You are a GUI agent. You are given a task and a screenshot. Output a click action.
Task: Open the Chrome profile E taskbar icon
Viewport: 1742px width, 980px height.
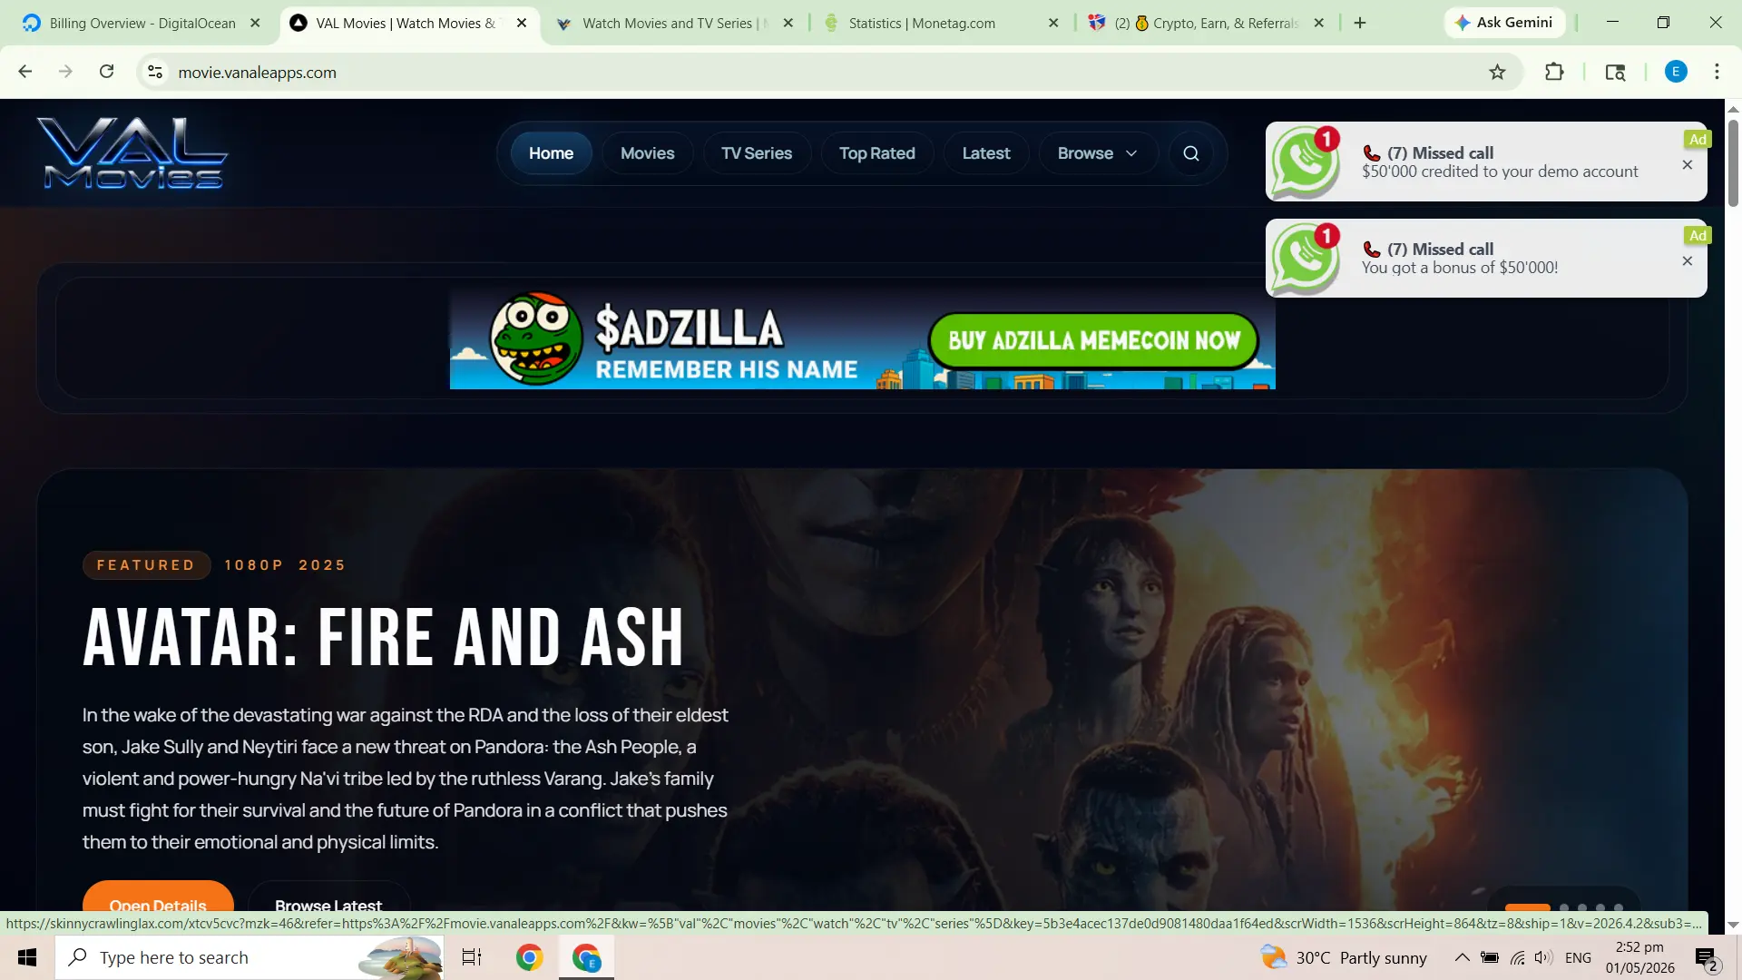[587, 957]
